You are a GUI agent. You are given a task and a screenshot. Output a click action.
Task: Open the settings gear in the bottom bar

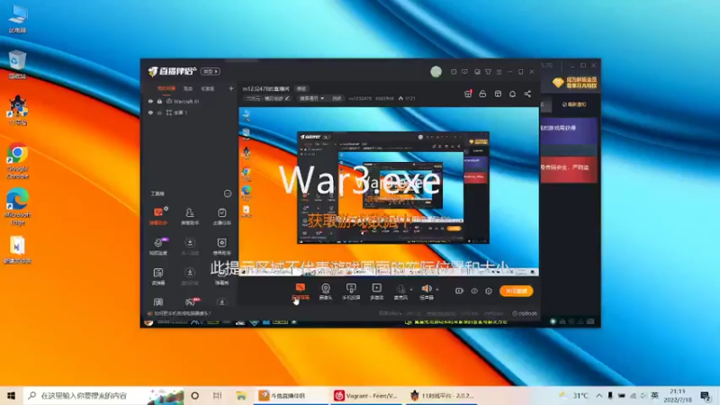(x=489, y=291)
